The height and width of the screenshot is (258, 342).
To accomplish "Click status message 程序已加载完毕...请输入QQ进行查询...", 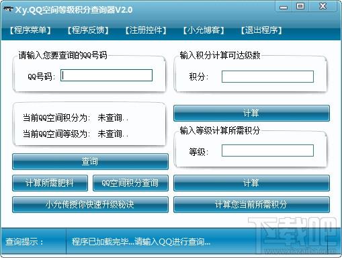I will coord(141,242).
